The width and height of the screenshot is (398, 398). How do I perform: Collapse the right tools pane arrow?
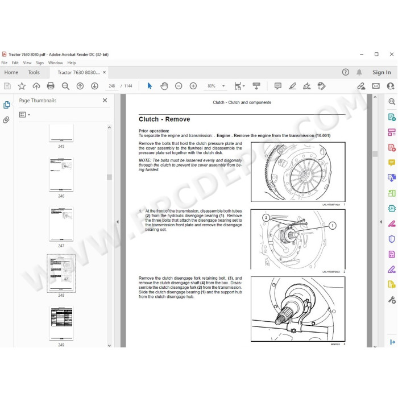coord(381,222)
